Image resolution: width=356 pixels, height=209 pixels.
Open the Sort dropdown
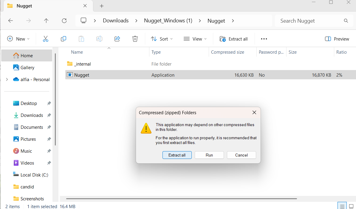coord(162,39)
